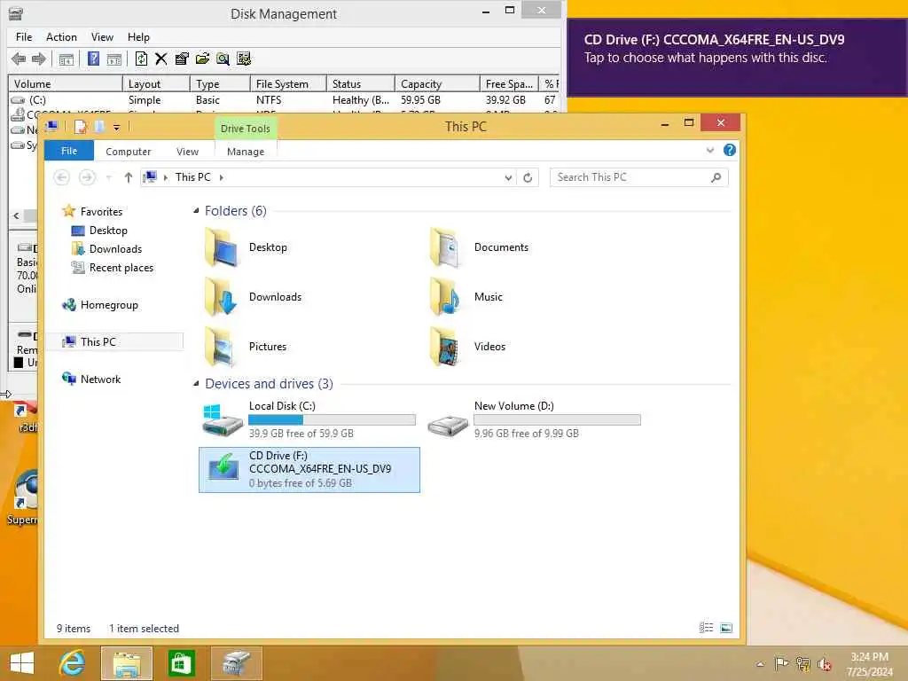Expand the ribbon with the chevron
908x681 pixels.
pyautogui.click(x=710, y=151)
